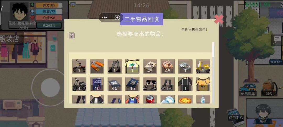The image size is (283, 127).
Task: Click the item list scrollbar
Action: pyautogui.click(x=213, y=49)
